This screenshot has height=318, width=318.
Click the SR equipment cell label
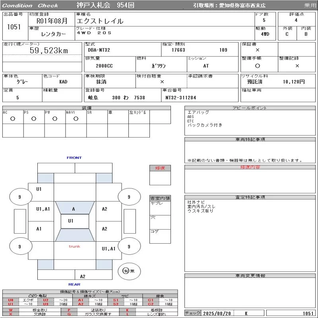(x=89, y=112)
